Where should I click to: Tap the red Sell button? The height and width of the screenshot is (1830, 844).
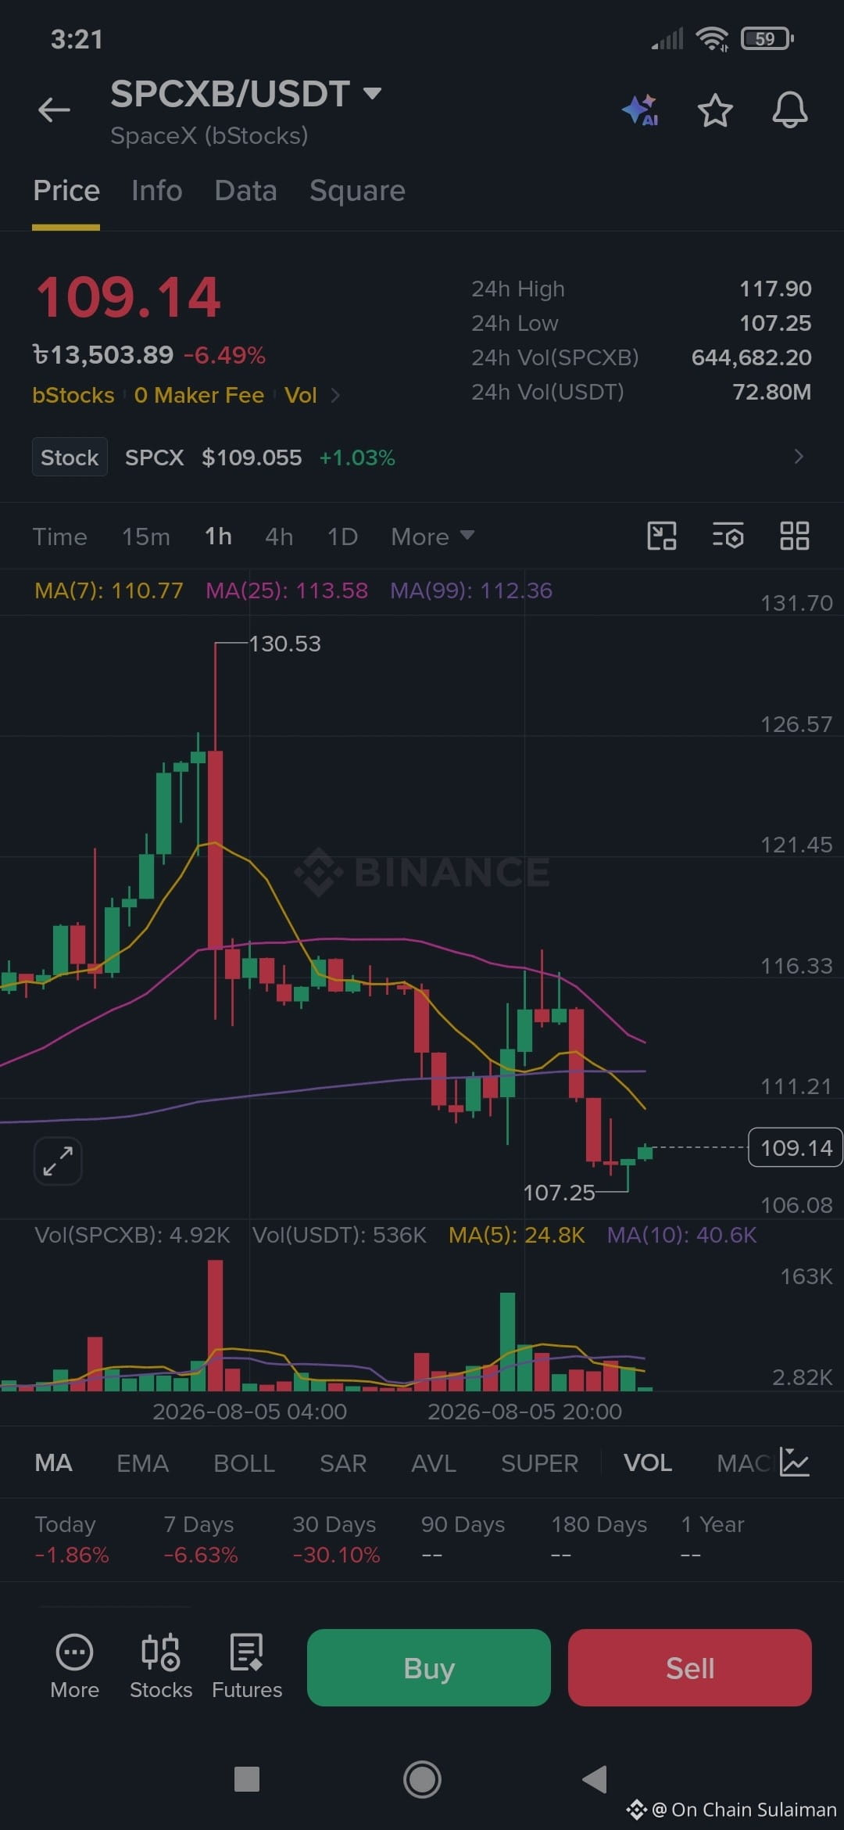coord(690,1667)
